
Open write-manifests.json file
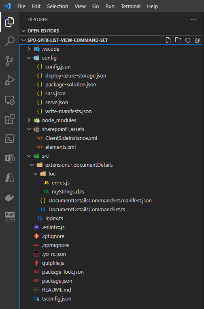point(111,112)
